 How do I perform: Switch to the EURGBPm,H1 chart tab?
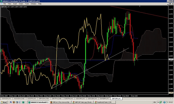[104, 98]
